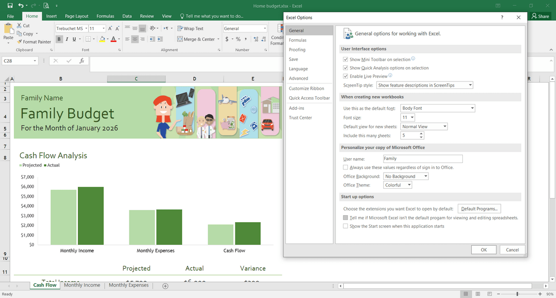Click the Wrap Text button
Viewport: 556px width, 298px height.
[190, 29]
